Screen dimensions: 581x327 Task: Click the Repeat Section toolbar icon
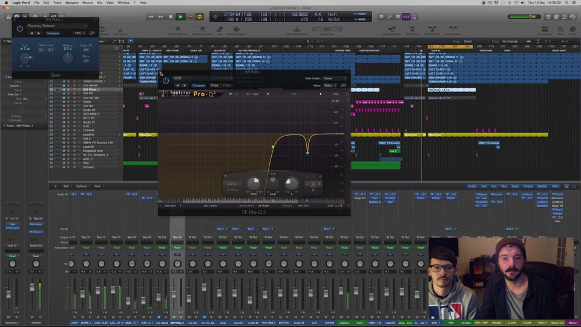tap(392, 29)
